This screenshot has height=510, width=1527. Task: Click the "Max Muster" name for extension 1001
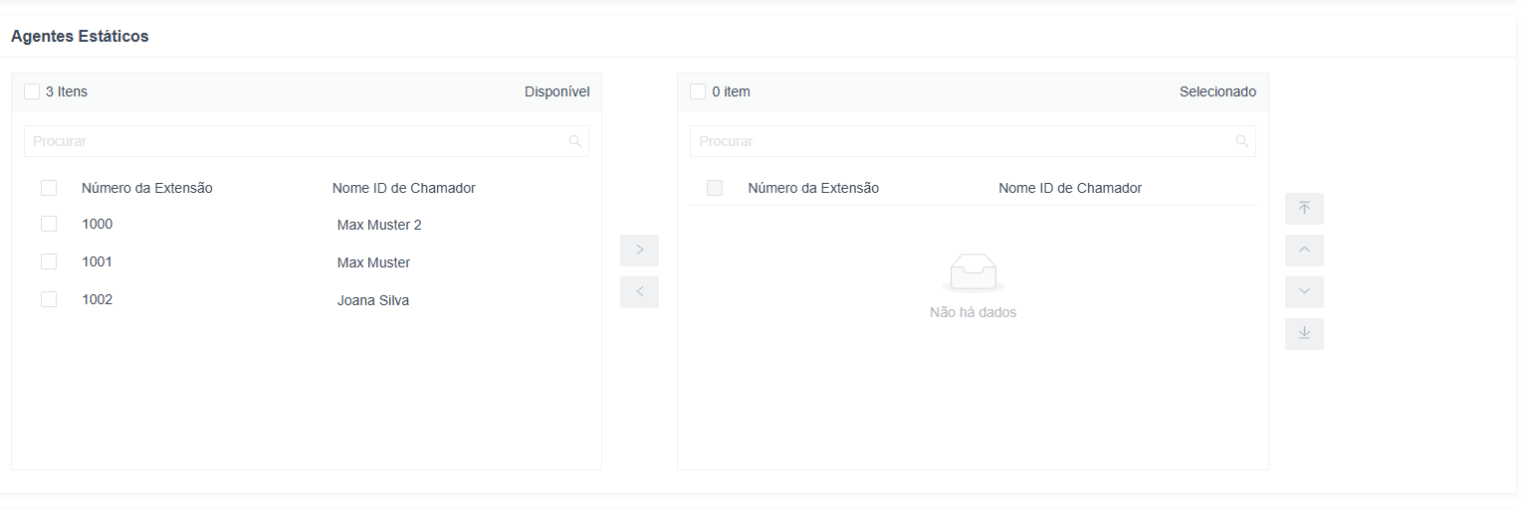pos(374,262)
